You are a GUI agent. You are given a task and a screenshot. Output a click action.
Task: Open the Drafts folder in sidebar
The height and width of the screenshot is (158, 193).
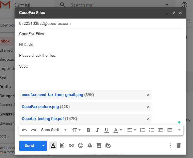5,87
